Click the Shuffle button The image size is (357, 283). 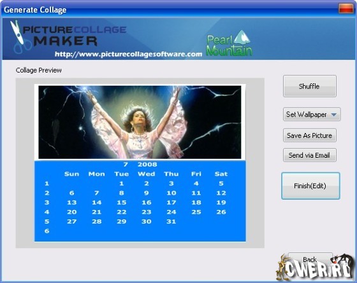(x=309, y=86)
